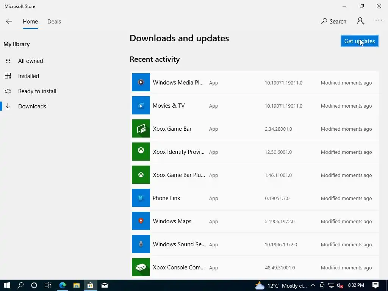
Task: Show hidden system tray icons
Action: 313,285
